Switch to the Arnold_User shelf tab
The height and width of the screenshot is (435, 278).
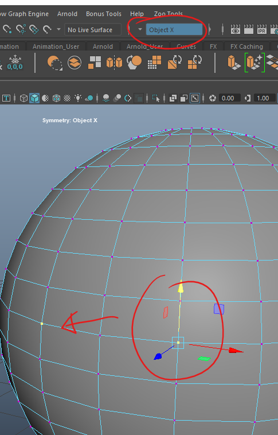point(144,46)
